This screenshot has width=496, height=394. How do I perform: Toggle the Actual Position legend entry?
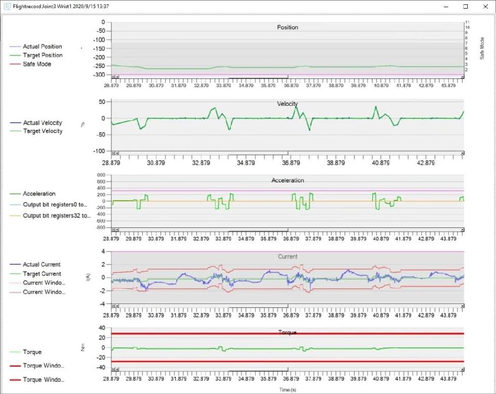[x=43, y=47]
